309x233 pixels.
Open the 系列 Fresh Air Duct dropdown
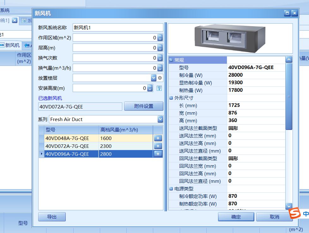(160, 119)
